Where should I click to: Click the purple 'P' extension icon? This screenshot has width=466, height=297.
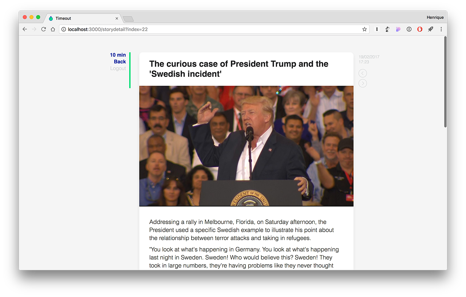pos(398,29)
